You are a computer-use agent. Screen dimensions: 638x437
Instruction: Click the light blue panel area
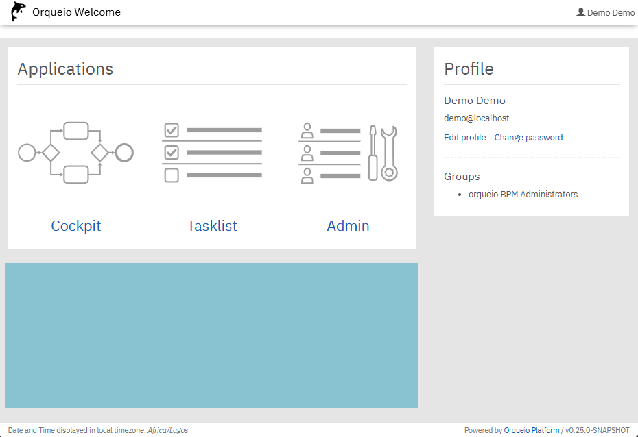(211, 335)
